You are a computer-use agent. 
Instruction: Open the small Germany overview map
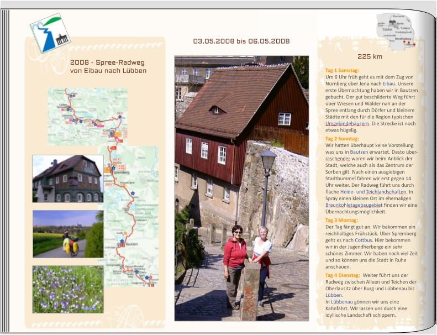click(x=396, y=32)
